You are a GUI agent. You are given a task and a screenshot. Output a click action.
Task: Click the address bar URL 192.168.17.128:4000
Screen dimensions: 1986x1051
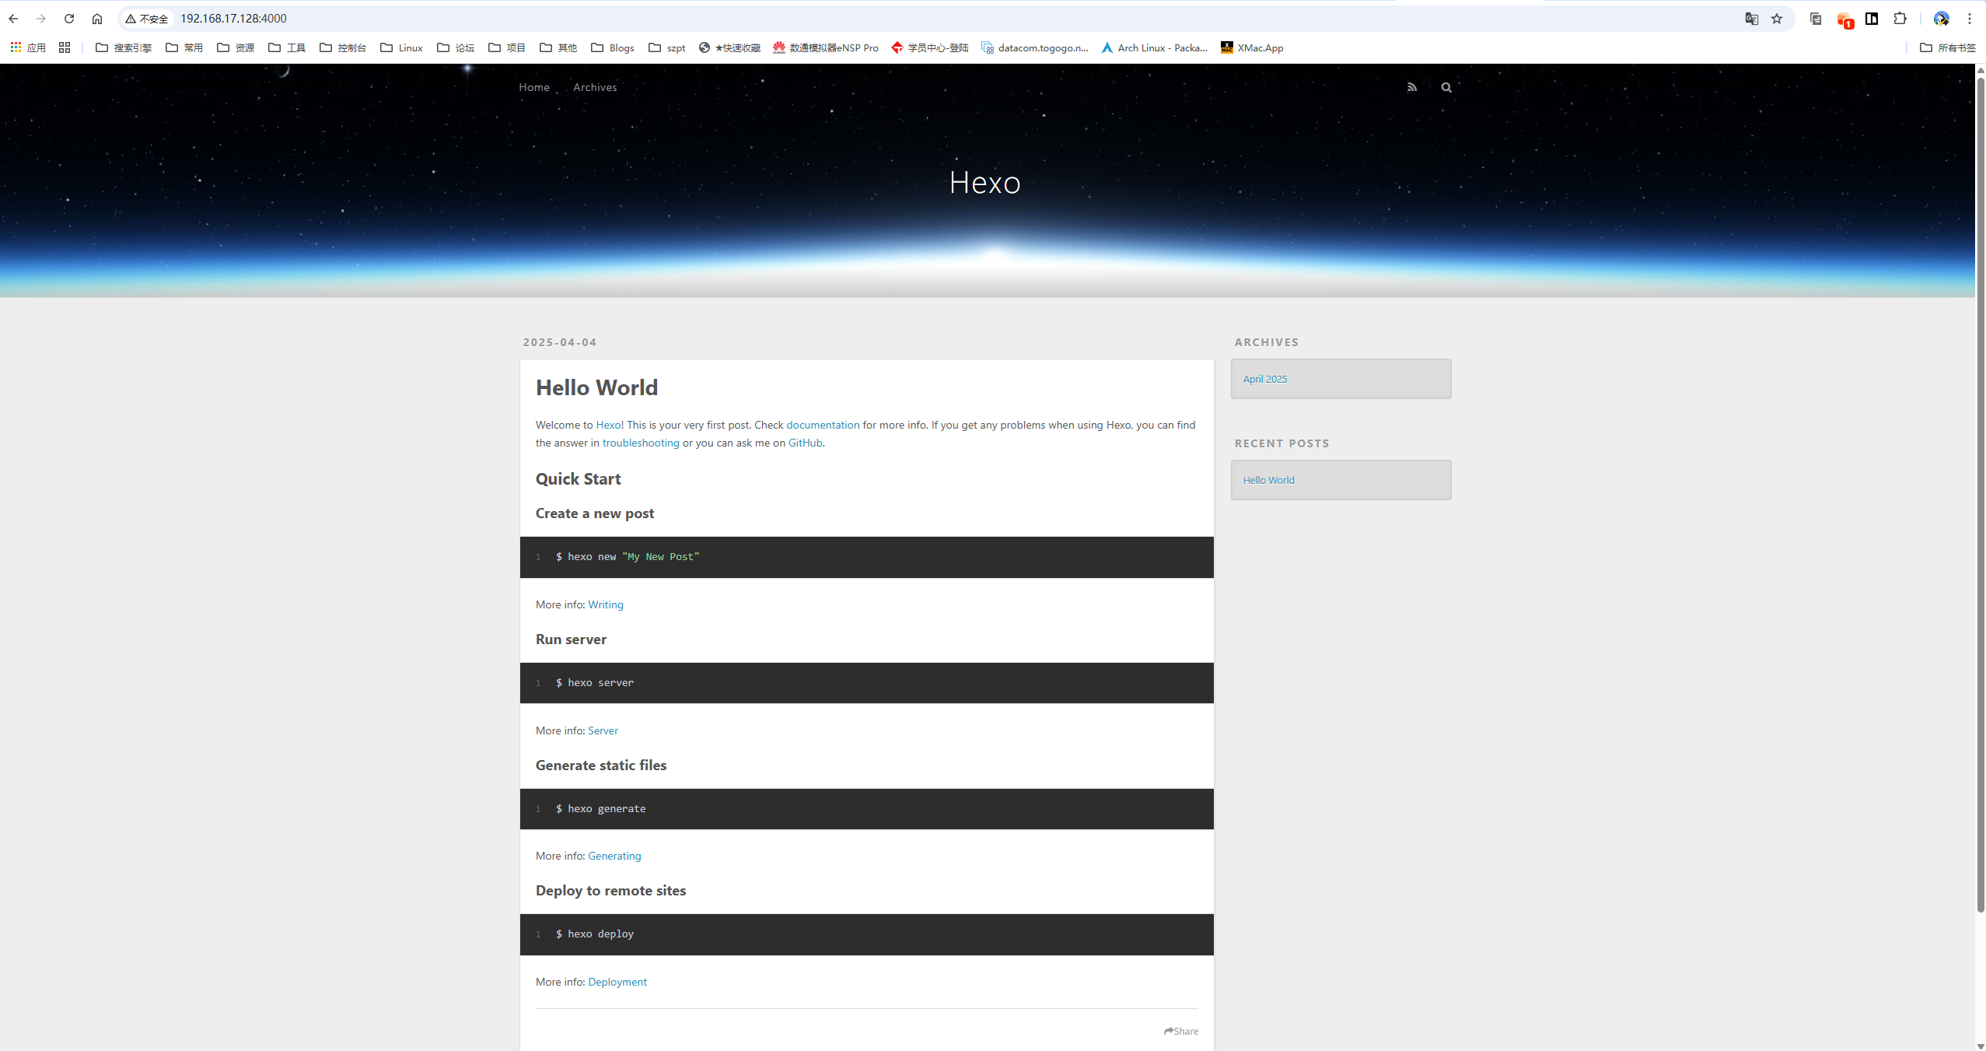point(233,19)
